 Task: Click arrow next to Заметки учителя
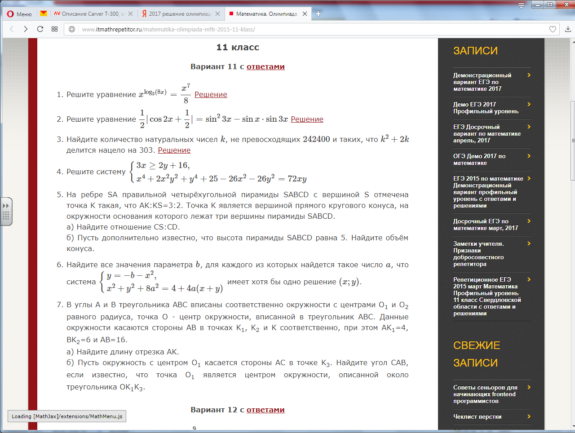pos(529,243)
